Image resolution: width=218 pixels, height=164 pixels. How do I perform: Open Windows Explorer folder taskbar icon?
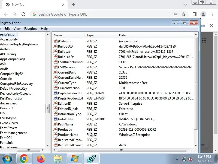pos(58,159)
